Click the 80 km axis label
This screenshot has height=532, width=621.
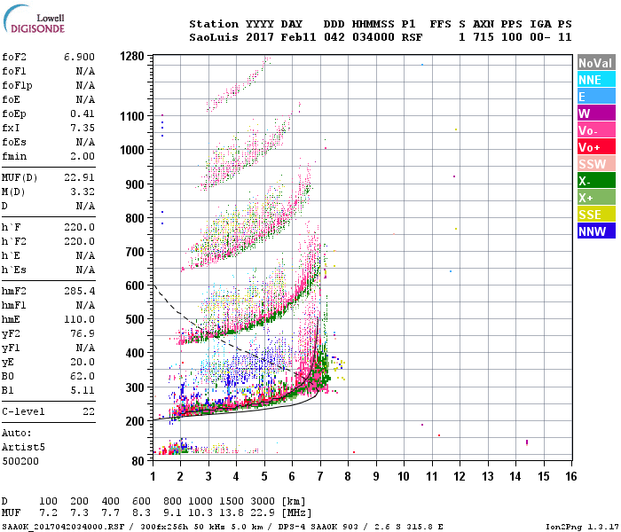coord(138,462)
